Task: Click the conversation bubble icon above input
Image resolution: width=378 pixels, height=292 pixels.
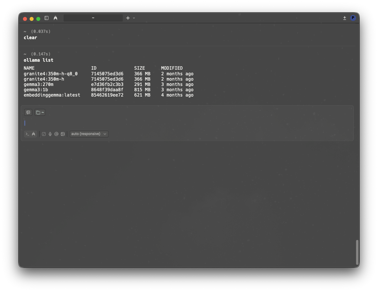Action: pyautogui.click(x=28, y=112)
